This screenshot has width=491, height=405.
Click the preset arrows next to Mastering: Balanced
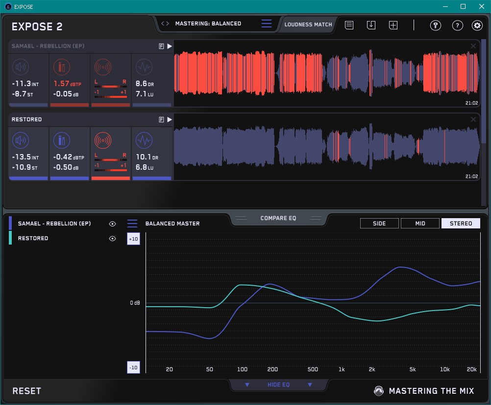pos(165,23)
